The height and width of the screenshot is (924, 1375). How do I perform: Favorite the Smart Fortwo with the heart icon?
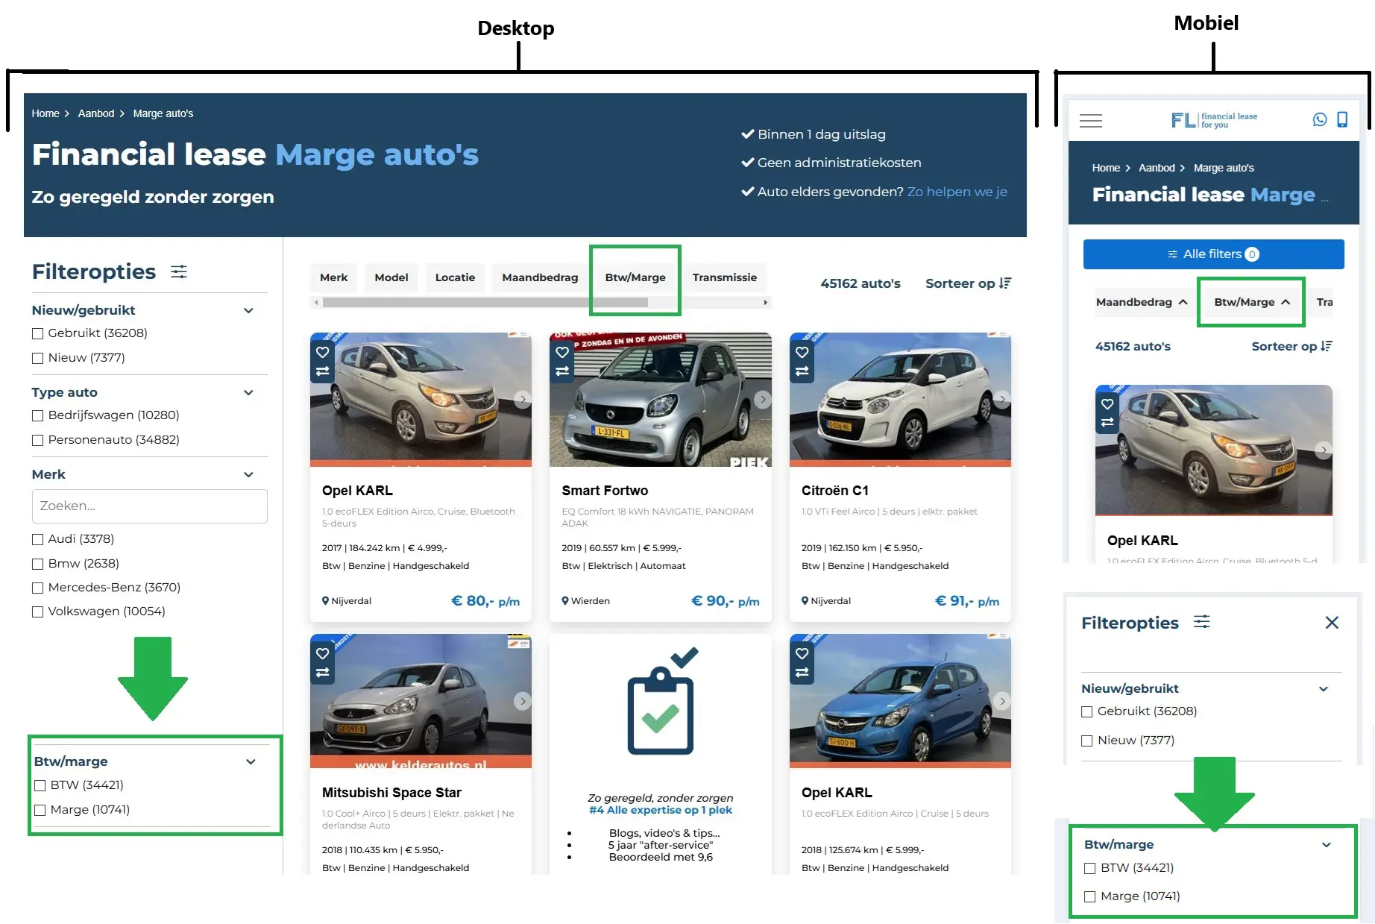point(562,352)
